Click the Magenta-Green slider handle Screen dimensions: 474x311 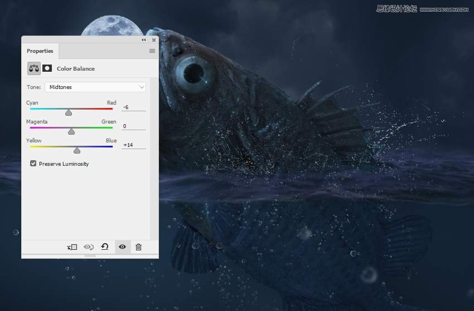71,131
